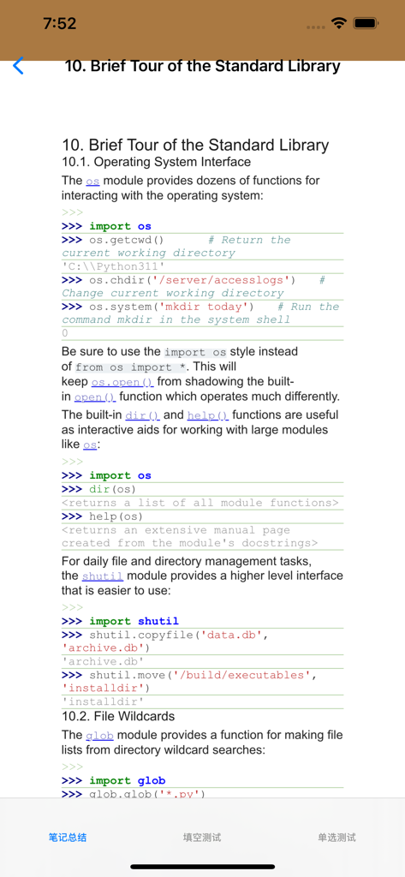Tap the '10.1. Operating System Interface' heading
Image resolution: width=405 pixels, height=877 pixels.
click(156, 162)
